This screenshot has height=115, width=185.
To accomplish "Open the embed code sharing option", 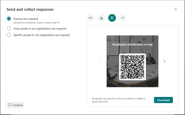I will (123, 18).
